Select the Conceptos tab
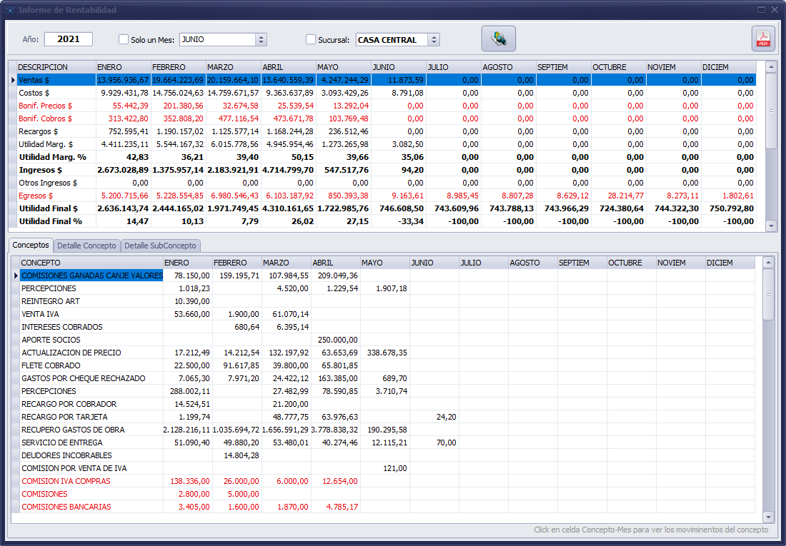786x546 pixels. 31,245
